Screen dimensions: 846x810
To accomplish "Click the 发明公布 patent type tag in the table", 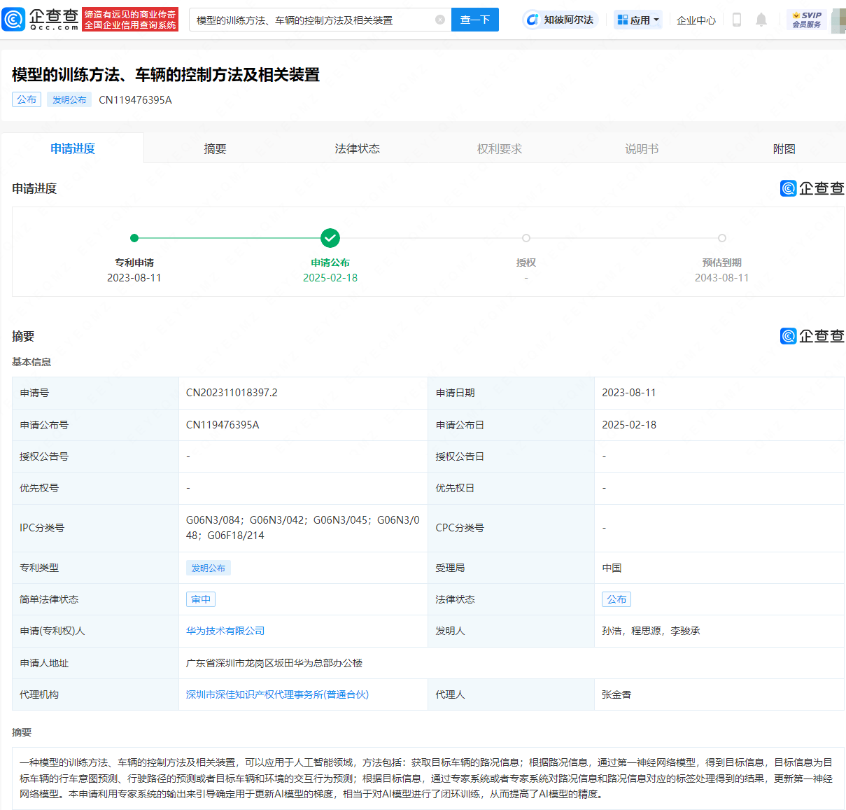I will 209,568.
